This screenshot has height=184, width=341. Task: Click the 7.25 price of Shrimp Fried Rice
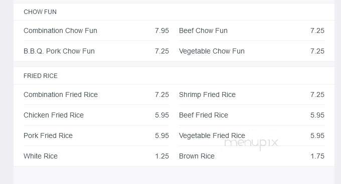tap(317, 94)
